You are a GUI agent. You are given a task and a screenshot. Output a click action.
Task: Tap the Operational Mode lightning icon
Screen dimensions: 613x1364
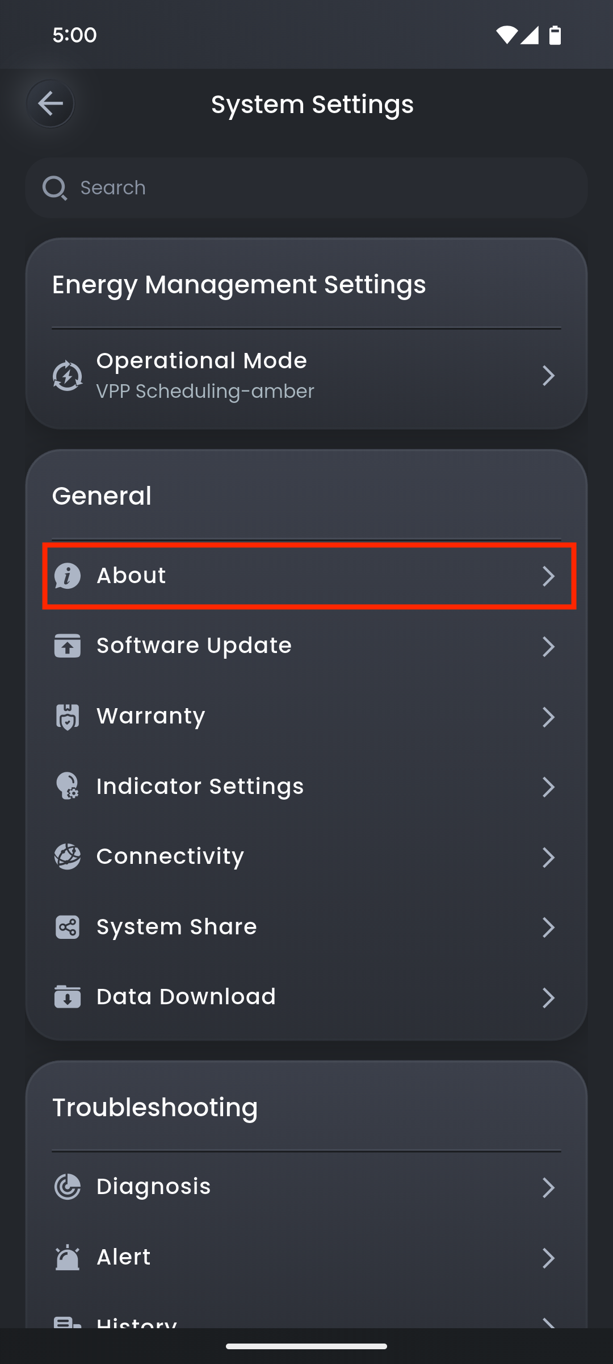click(x=68, y=376)
